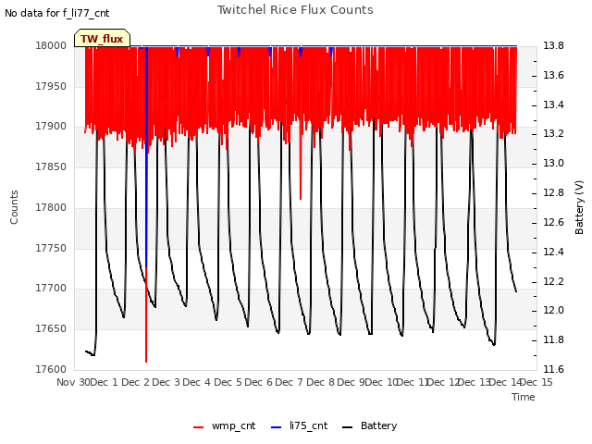Click the Dec 2 date tick label
592x444 pixels.
136,382
